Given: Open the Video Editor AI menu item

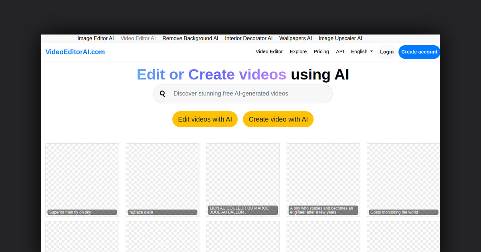Looking at the screenshot, I should [x=138, y=38].
